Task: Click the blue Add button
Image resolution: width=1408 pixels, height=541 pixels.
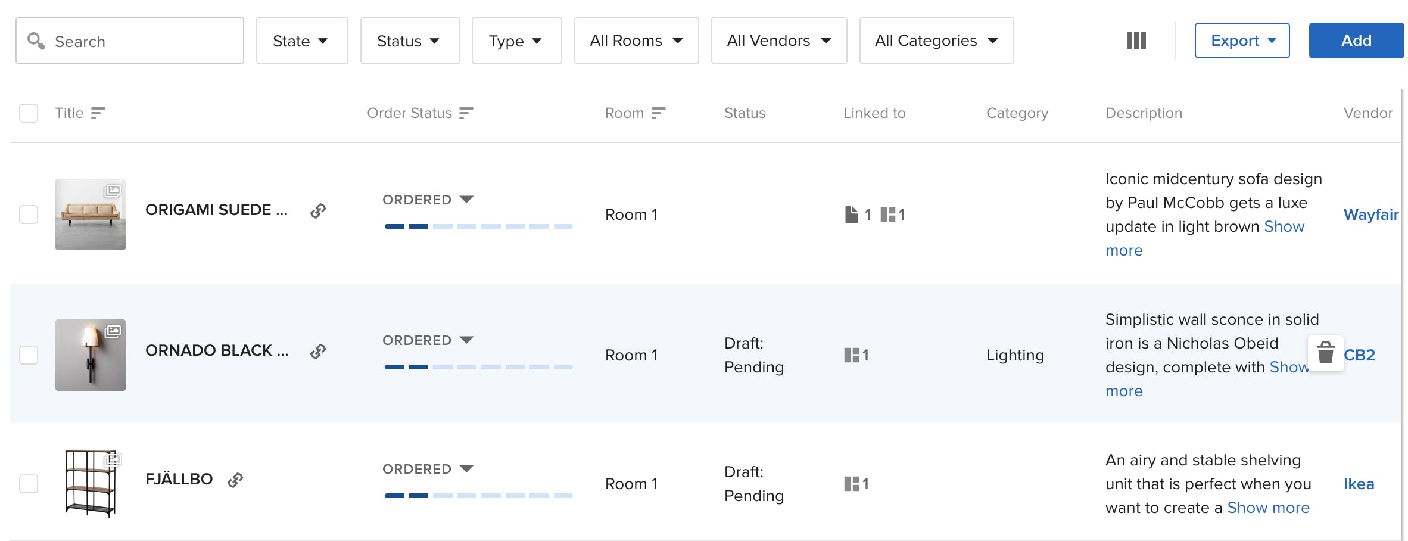Action: click(x=1356, y=41)
